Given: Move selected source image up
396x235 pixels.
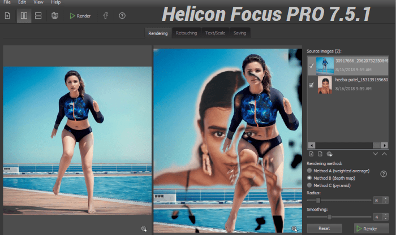Looking at the screenshot, I should (384, 154).
